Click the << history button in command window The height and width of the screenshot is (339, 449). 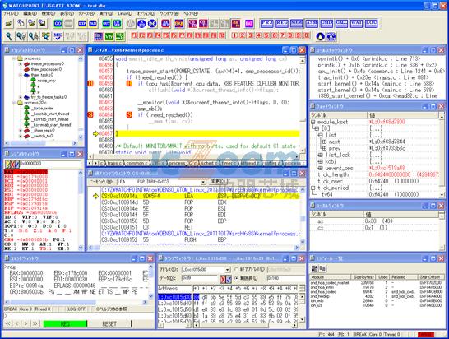click(x=8, y=324)
